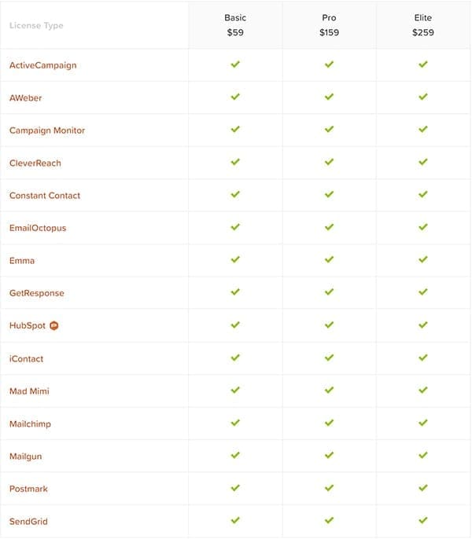Click SendGrid checkmark in Elite column
This screenshot has height=539, width=472.
point(423,520)
